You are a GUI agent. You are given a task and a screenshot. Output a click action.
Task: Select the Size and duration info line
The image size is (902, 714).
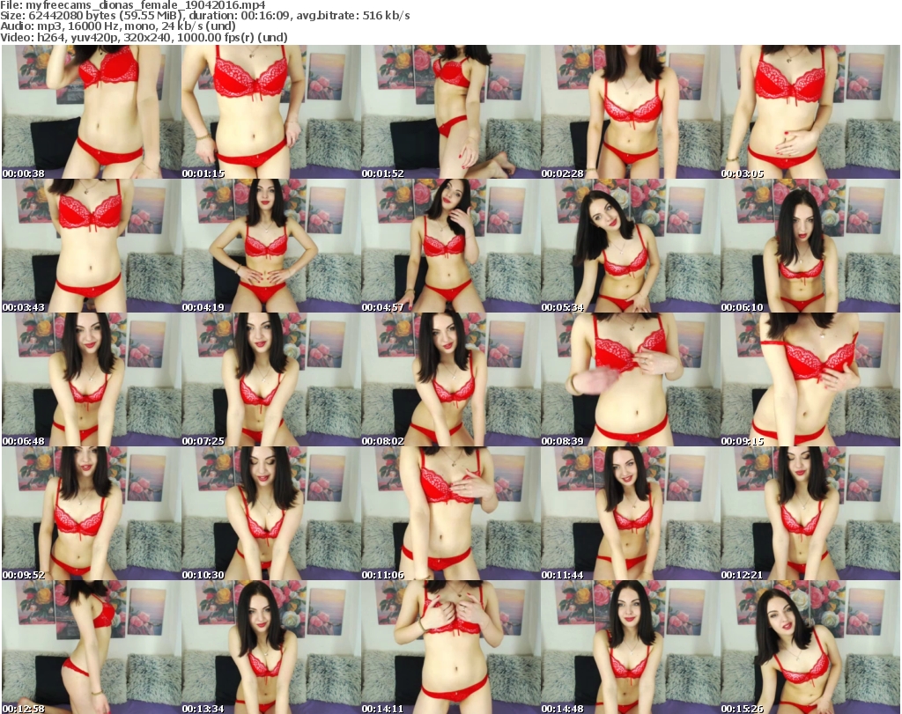[205, 16]
